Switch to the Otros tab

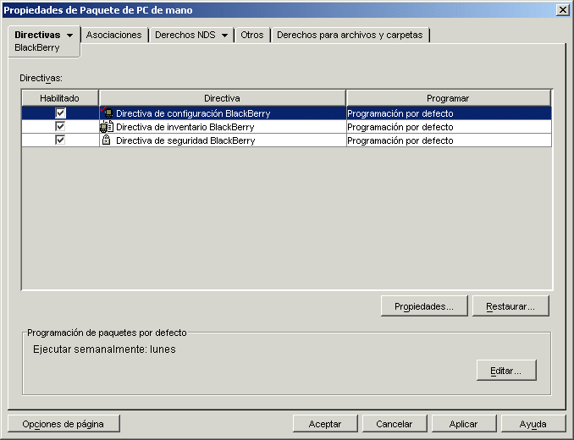pyautogui.click(x=251, y=35)
